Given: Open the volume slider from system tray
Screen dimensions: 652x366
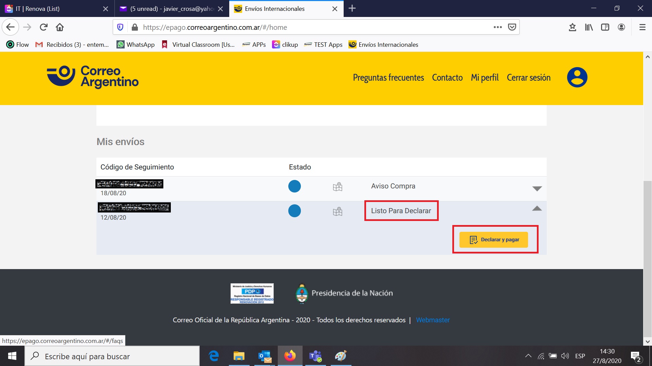Looking at the screenshot, I should (565, 356).
